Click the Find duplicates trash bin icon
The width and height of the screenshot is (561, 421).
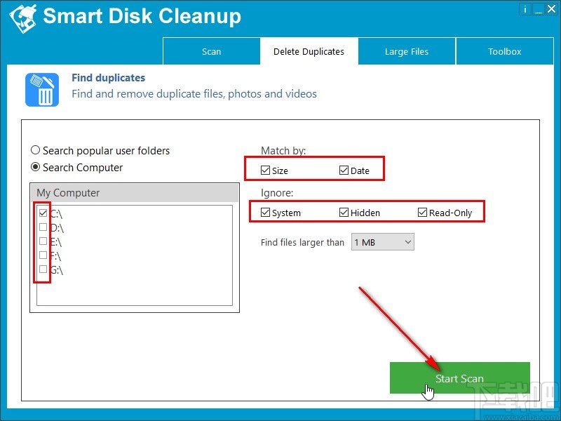click(42, 90)
